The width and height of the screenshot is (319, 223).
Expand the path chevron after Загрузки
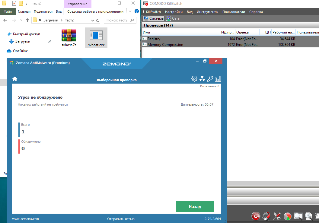click(62, 20)
